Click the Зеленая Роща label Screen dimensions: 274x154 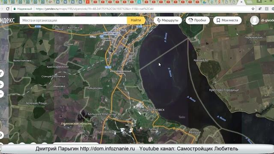[x=36, y=103]
